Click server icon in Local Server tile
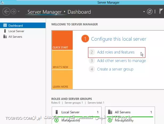Screen dimensions: 164x124 click(57, 112)
